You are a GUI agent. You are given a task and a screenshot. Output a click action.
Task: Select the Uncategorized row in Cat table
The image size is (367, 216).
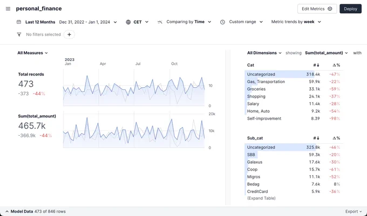point(294,74)
